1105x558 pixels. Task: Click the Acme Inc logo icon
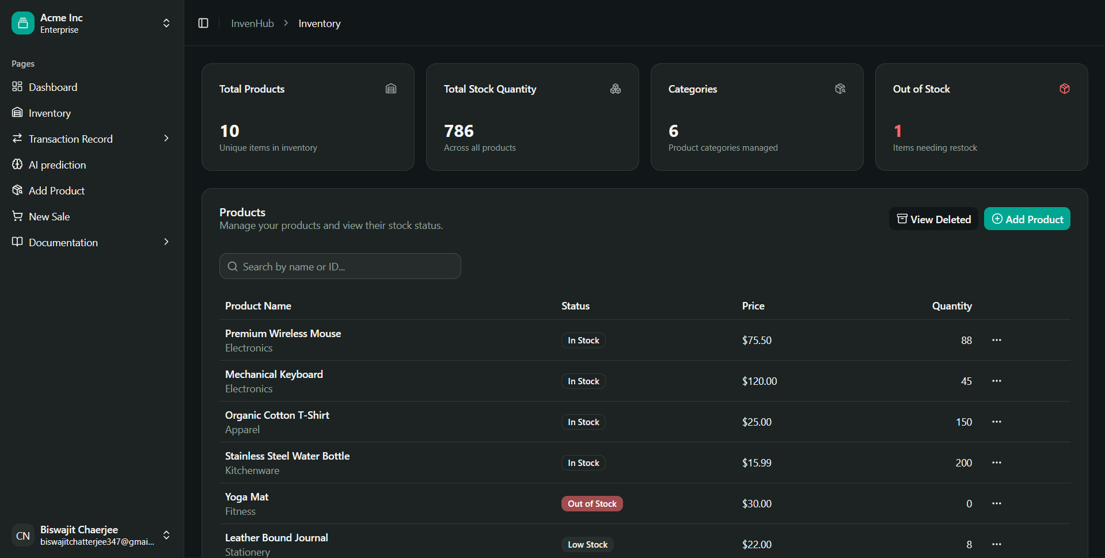(x=23, y=23)
